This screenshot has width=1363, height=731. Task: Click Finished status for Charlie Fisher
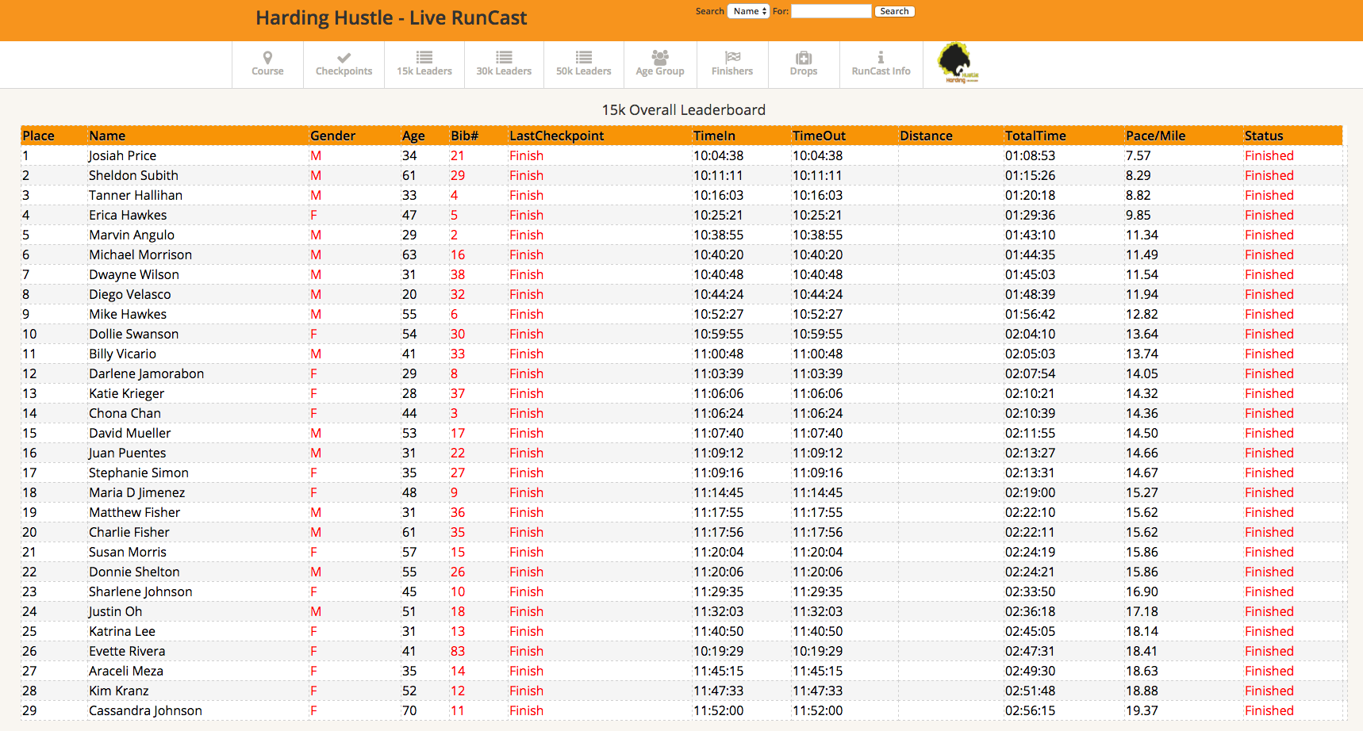click(1269, 532)
